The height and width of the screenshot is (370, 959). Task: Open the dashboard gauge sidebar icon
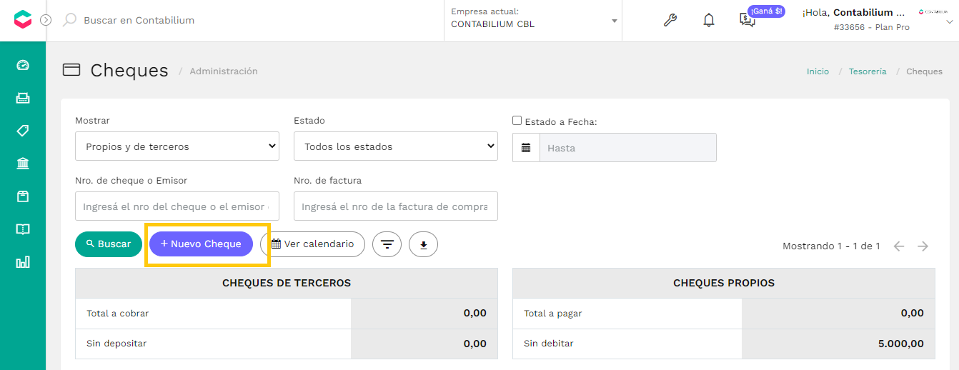pyautogui.click(x=23, y=65)
